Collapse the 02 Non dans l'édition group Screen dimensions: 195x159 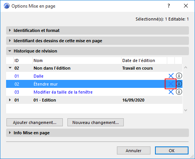(10, 68)
